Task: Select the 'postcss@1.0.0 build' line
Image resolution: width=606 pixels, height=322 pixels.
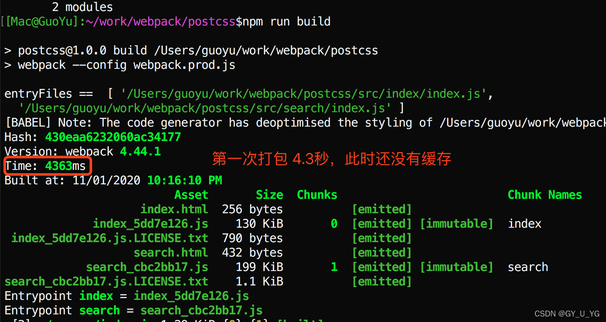Action: [191, 51]
